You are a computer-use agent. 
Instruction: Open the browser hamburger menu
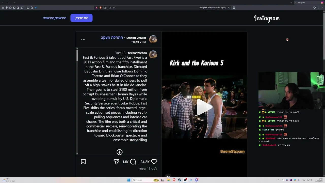3,8
